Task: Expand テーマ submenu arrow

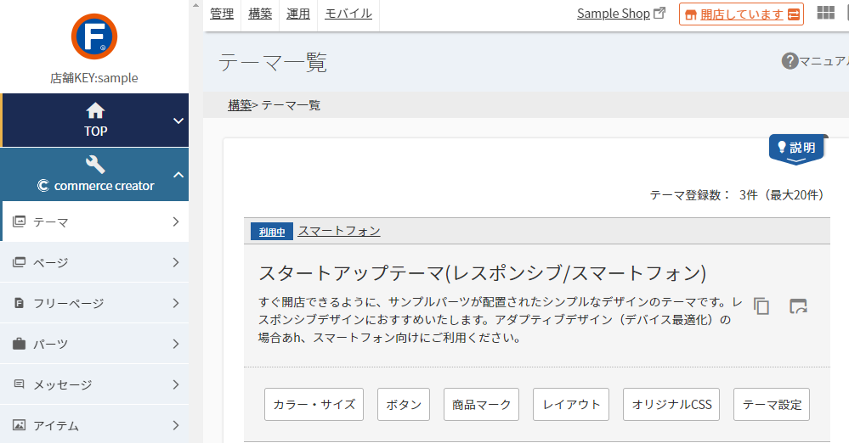Action: point(175,222)
